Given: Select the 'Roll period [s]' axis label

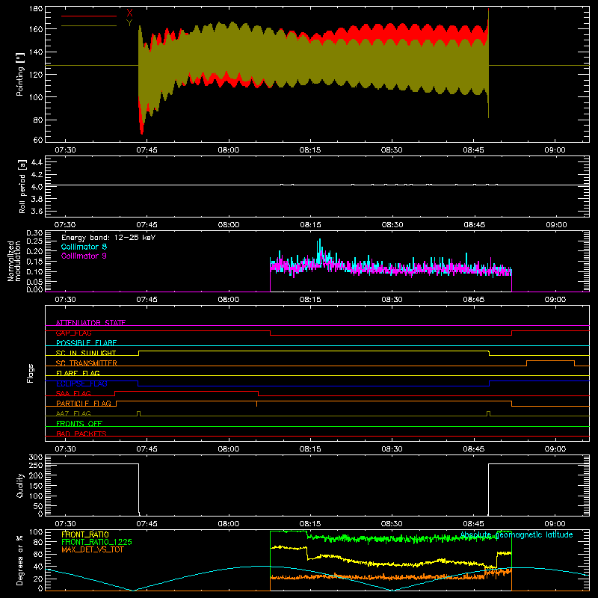Looking at the screenshot, I should [x=22, y=186].
